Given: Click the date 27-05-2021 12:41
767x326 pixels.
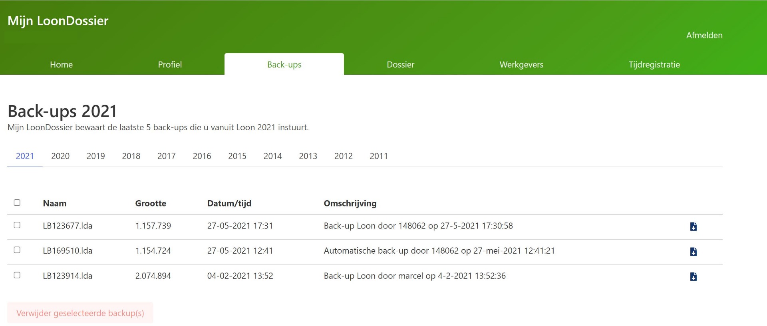Looking at the screenshot, I should coord(240,250).
